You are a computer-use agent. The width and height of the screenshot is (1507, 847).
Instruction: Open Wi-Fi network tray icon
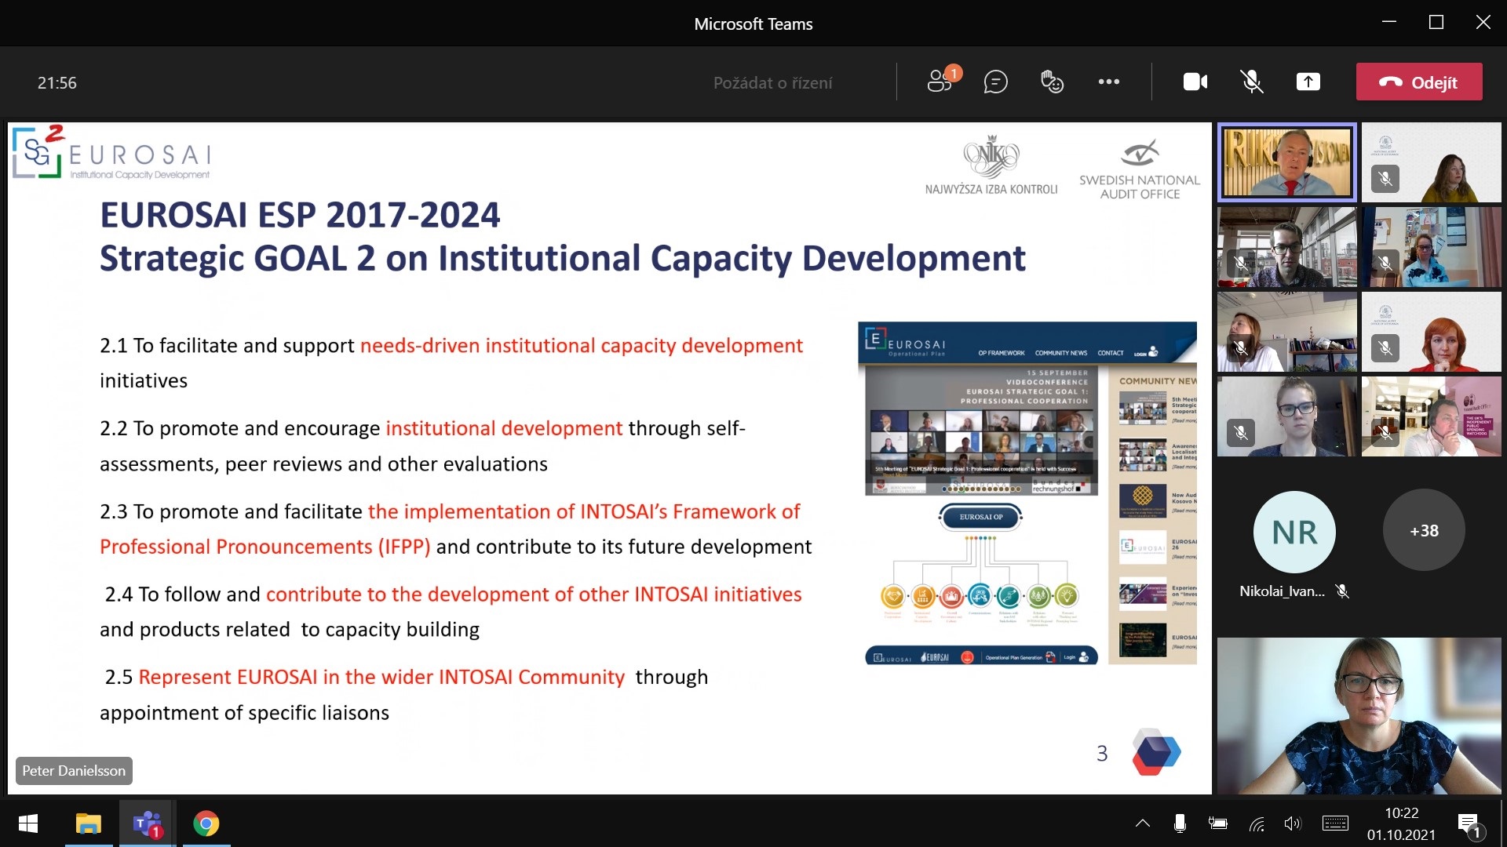pos(1257,823)
